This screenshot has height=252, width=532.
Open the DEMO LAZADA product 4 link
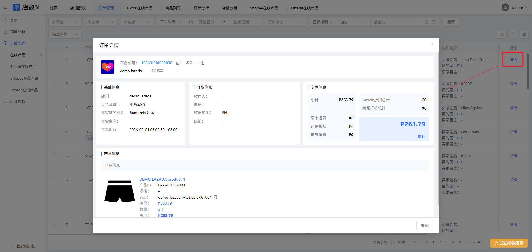[162, 179]
